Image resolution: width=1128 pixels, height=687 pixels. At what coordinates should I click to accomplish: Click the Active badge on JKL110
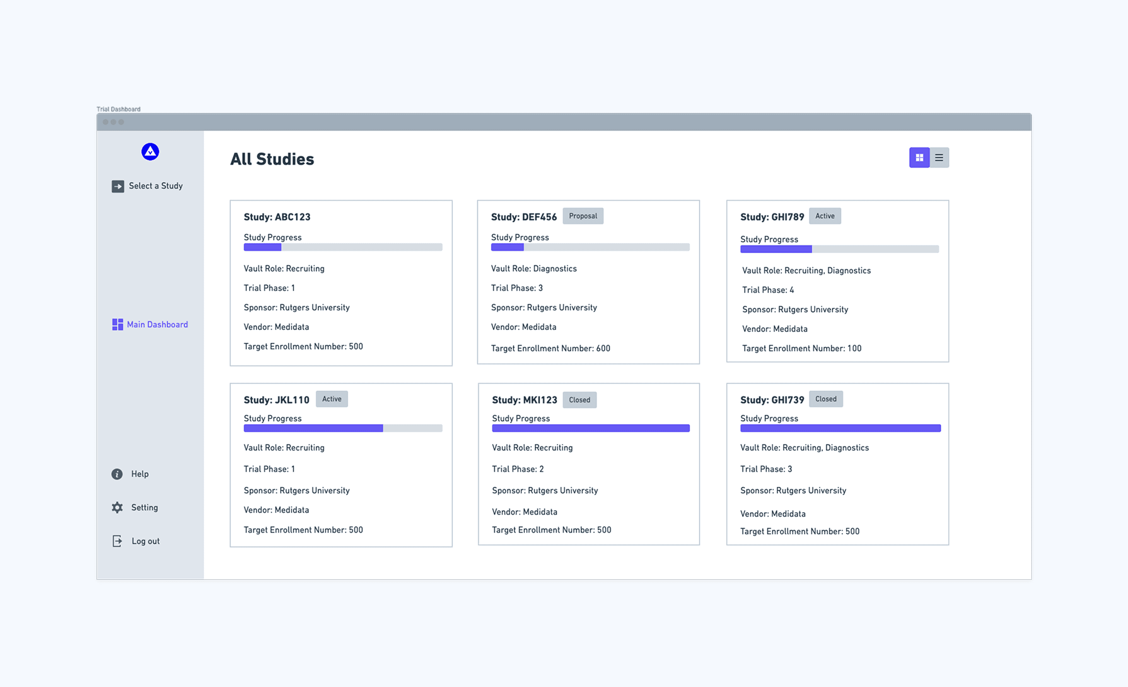(x=331, y=399)
